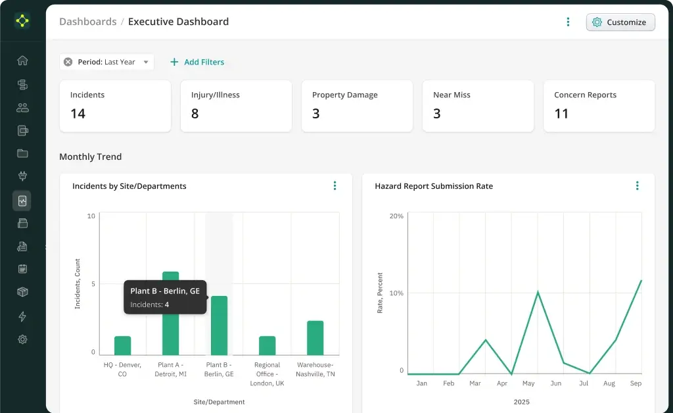Click the app logo at top left
Viewport: 673px width, 413px height.
pyautogui.click(x=22, y=21)
